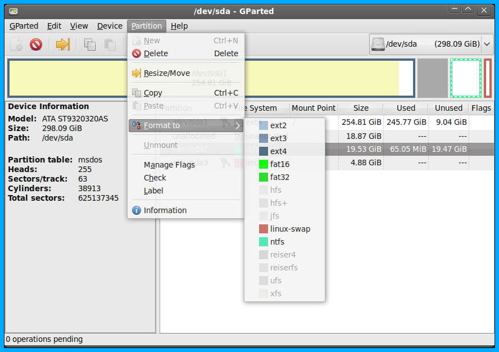Screen dimensions: 499x352
Task: Click the blue Information icon in menu
Action: point(137,210)
